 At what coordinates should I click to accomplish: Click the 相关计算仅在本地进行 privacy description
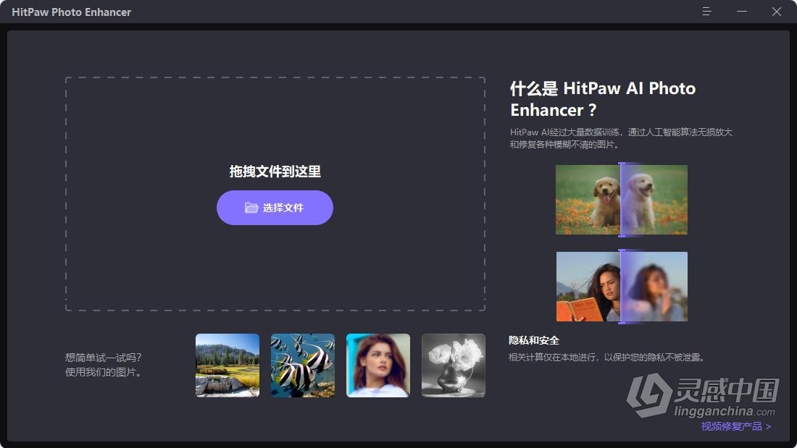click(x=608, y=357)
